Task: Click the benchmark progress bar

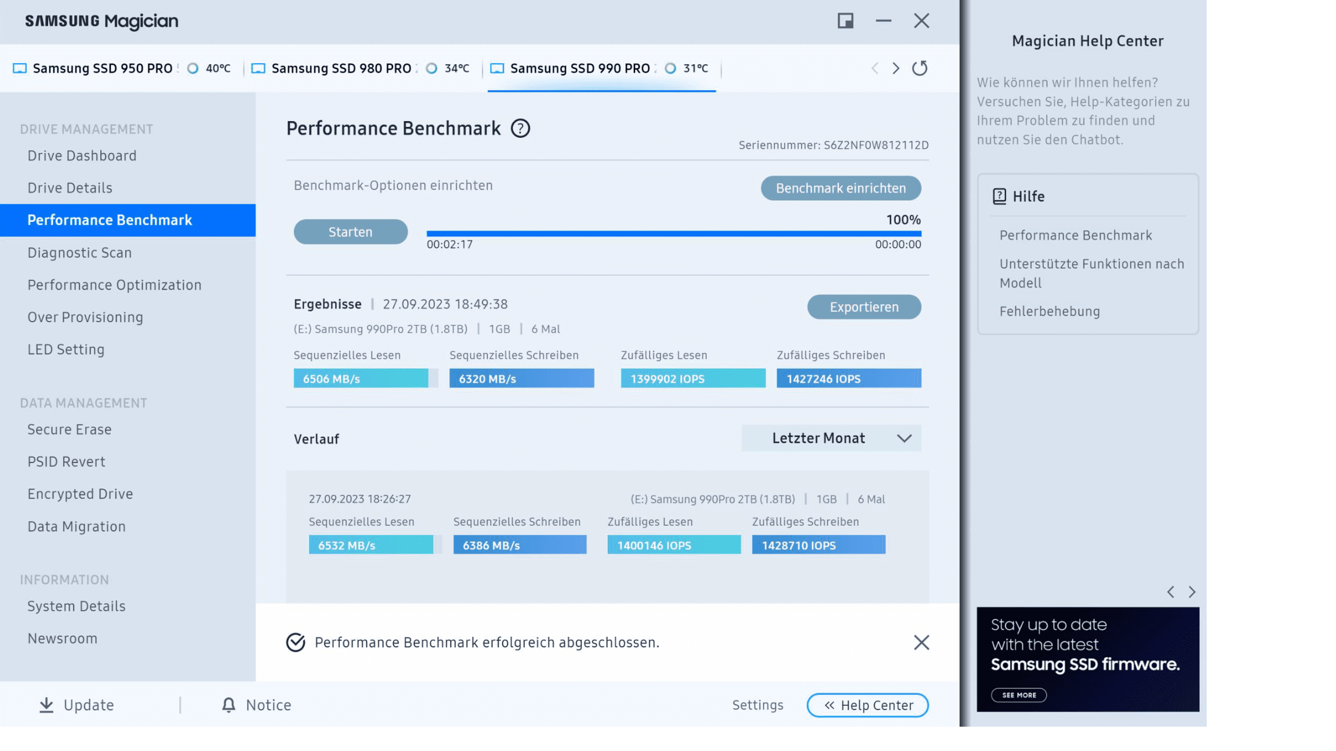Action: [673, 234]
